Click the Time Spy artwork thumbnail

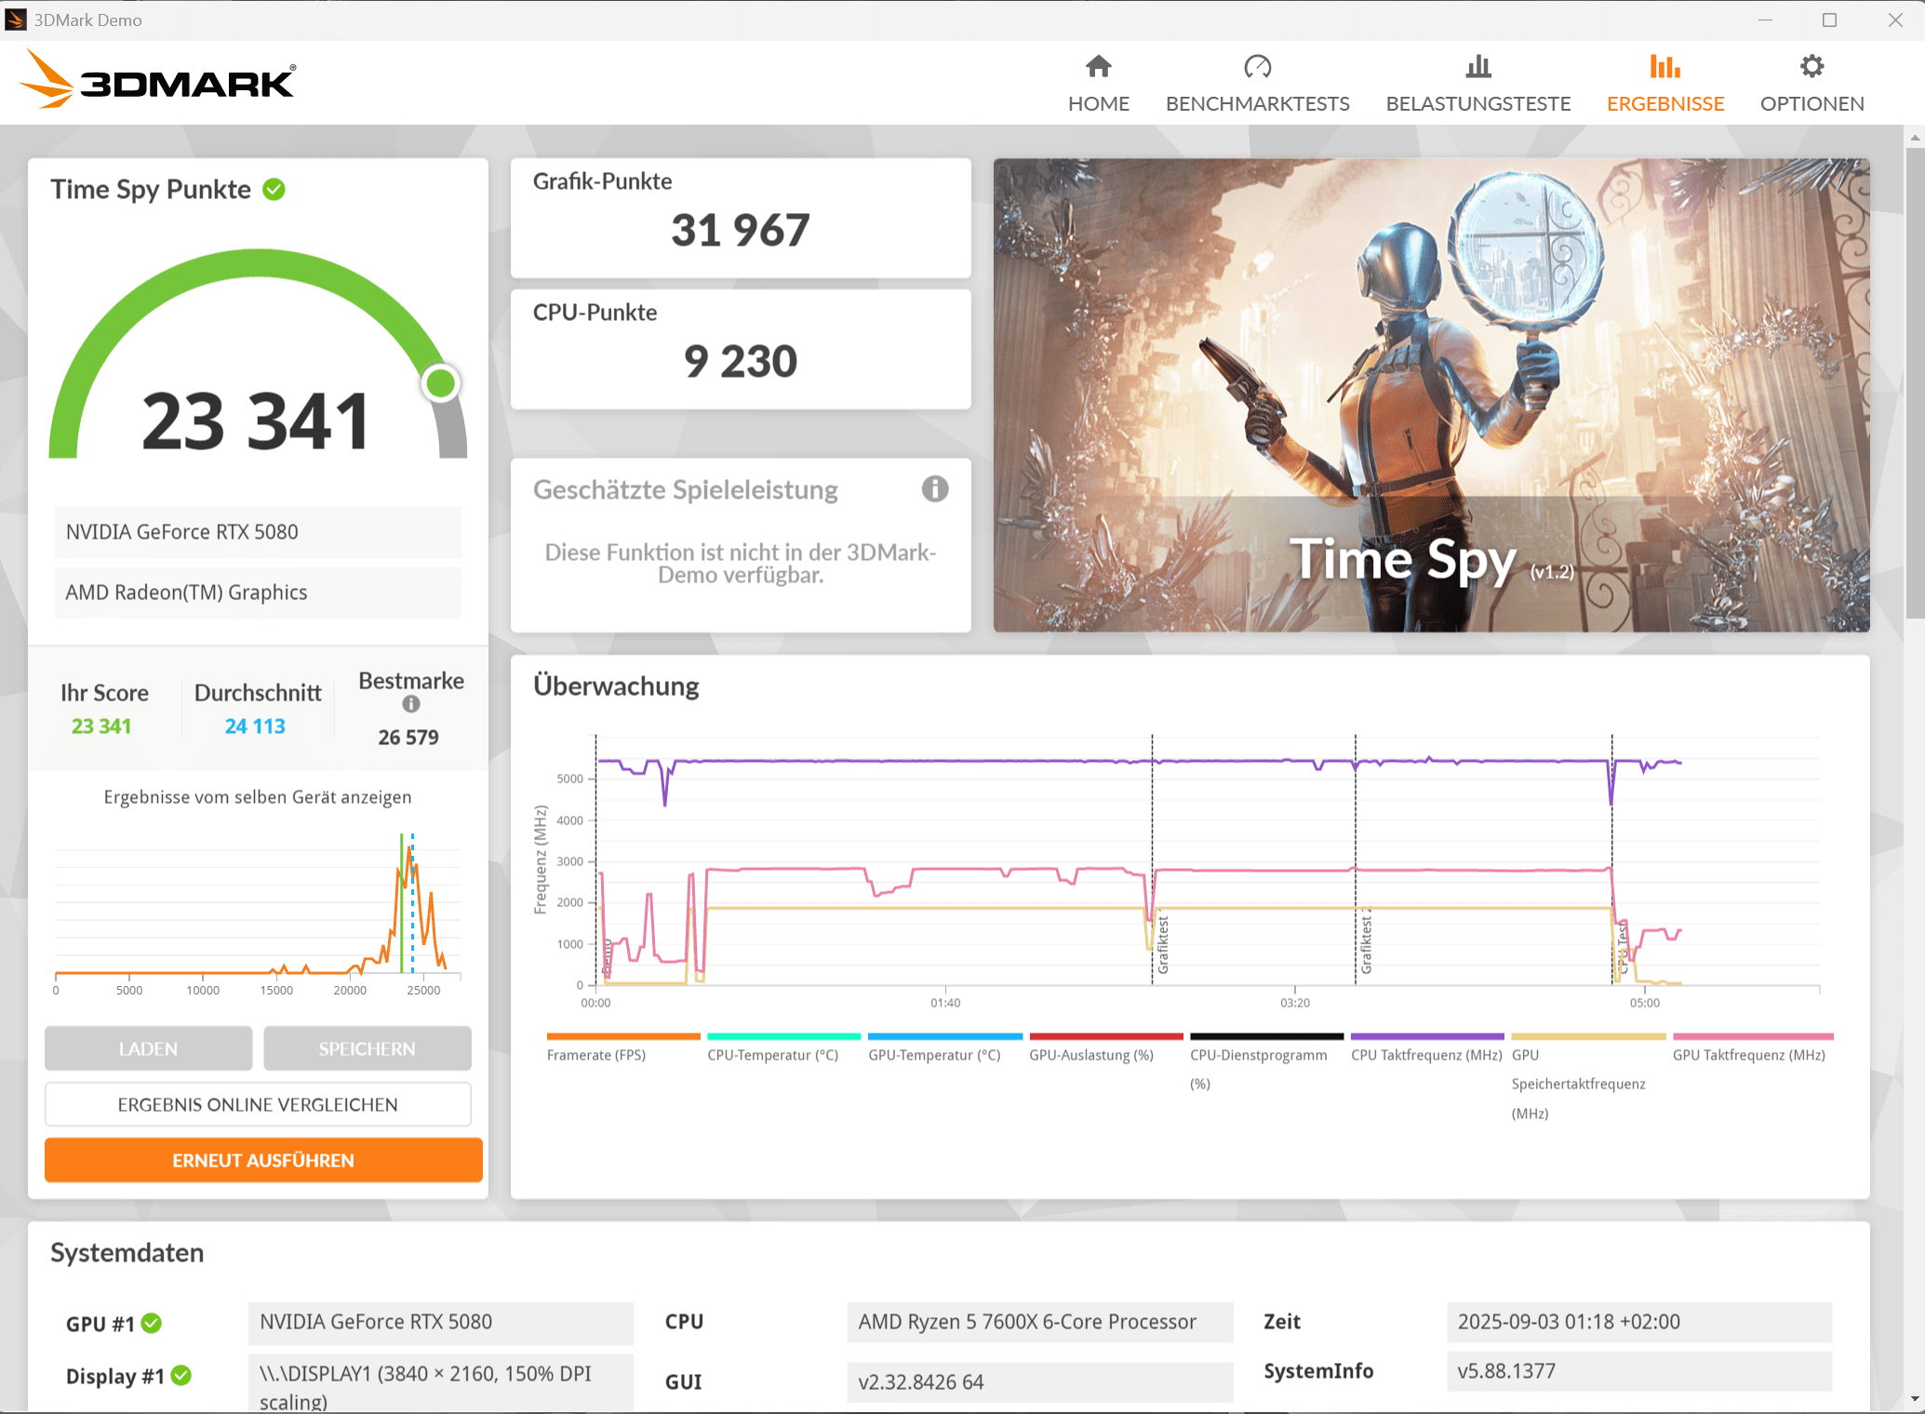click(x=1430, y=395)
